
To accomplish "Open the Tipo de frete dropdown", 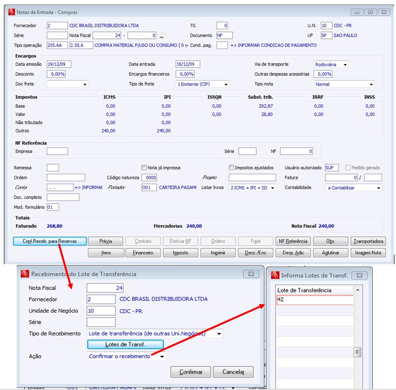I will 226,84.
